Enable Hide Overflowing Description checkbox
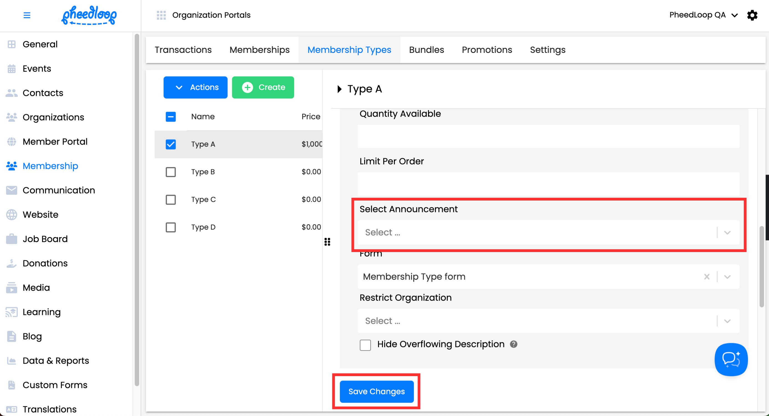This screenshot has height=416, width=769. (365, 345)
